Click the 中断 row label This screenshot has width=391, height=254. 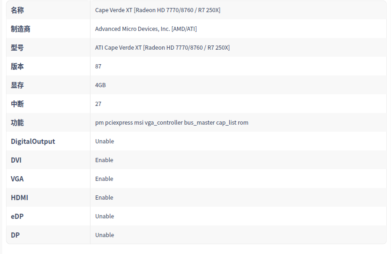coord(17,104)
